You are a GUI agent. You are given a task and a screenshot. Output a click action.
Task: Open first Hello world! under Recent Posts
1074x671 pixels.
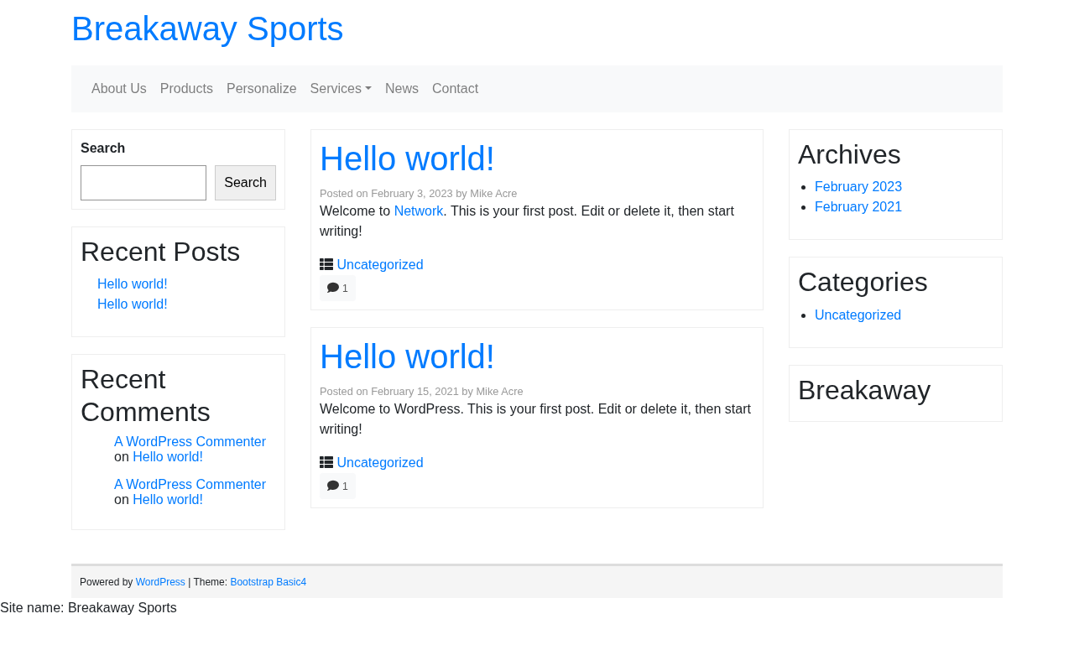coord(133,284)
